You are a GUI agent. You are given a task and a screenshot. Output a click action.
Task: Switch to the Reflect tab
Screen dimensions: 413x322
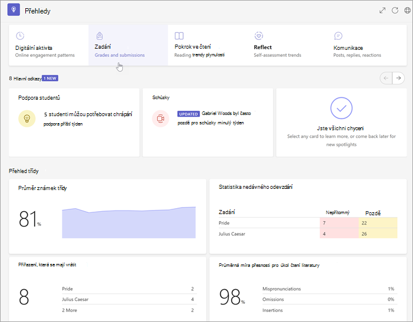(287, 45)
